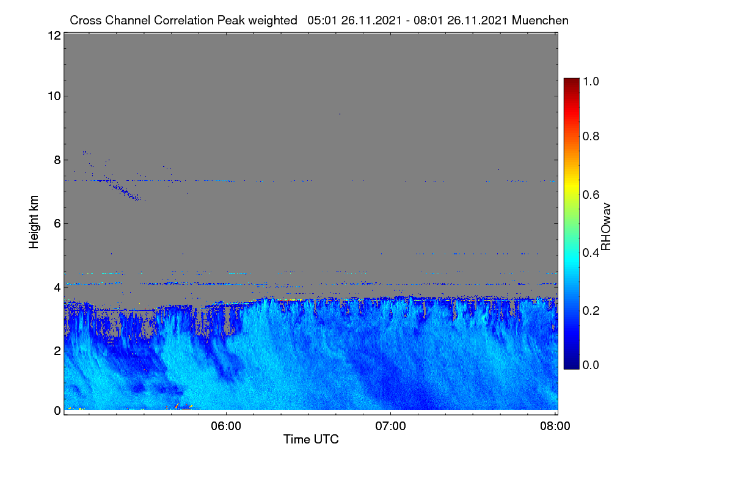This screenshot has width=733, height=488.
Task: Click the height tick label 6
Action: (x=56, y=223)
